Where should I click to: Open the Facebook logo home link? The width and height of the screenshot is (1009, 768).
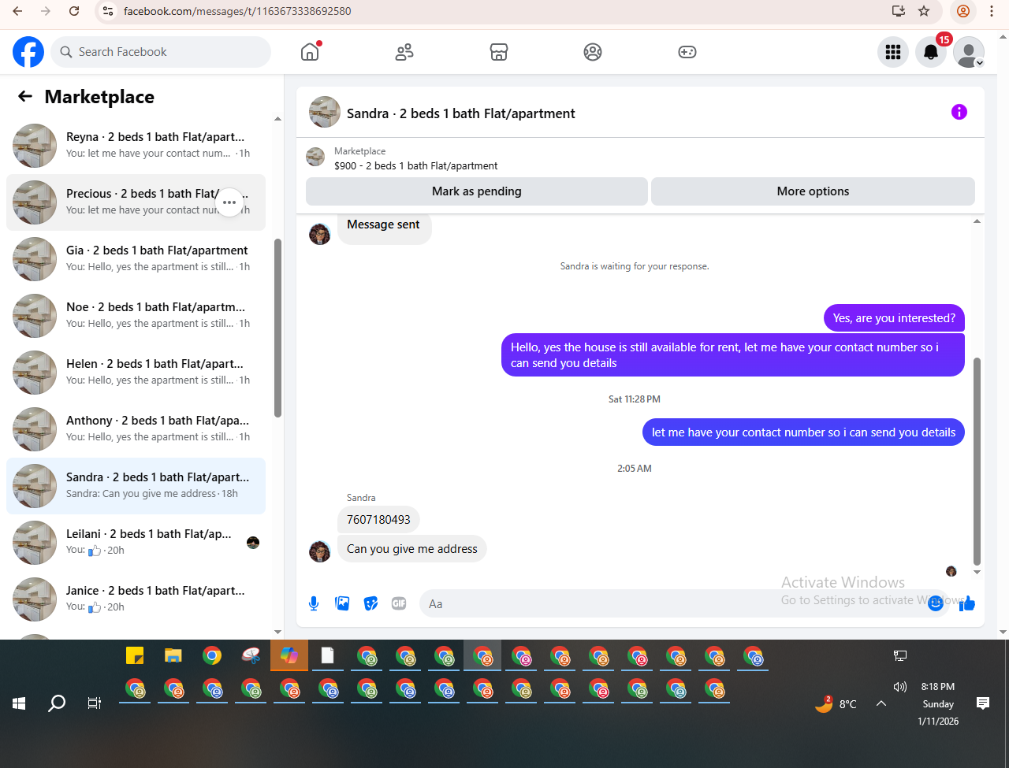[x=28, y=52]
